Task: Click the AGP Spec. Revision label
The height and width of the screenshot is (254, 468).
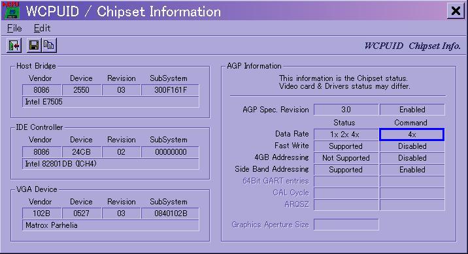Action: [275, 110]
